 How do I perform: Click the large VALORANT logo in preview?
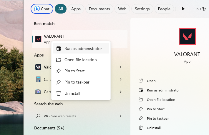[x=187, y=36]
